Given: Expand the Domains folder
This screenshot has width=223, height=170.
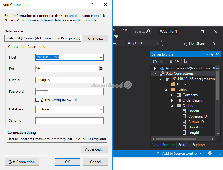Looking at the screenshot, I should tap(166, 85).
